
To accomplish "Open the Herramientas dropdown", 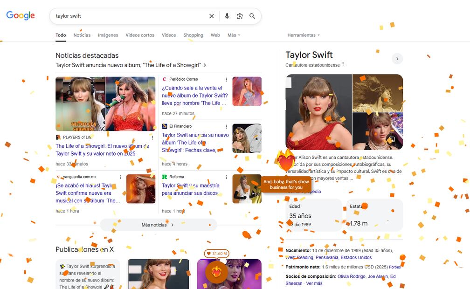I will tap(304, 35).
